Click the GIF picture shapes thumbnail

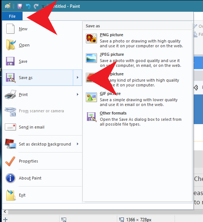point(91,97)
